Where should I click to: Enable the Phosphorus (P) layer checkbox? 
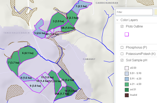pos(122,47)
